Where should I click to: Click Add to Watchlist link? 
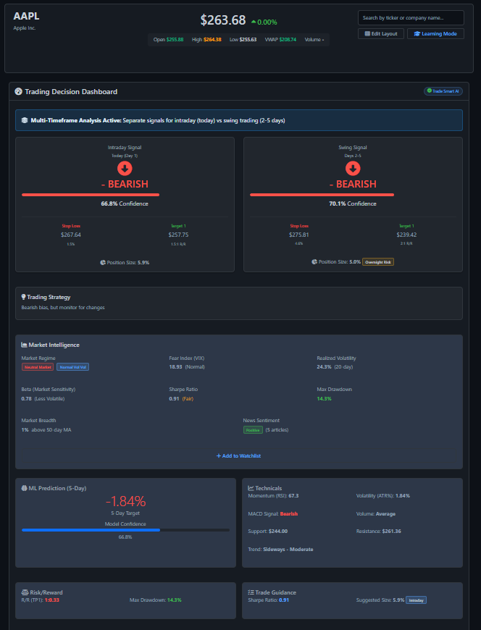click(x=238, y=455)
